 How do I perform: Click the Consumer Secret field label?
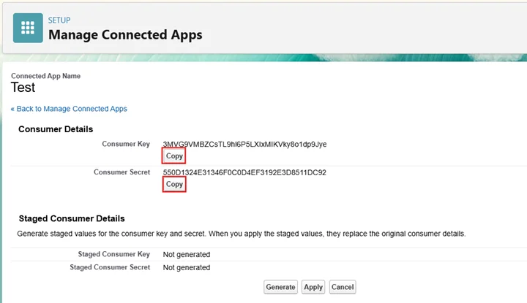point(122,173)
